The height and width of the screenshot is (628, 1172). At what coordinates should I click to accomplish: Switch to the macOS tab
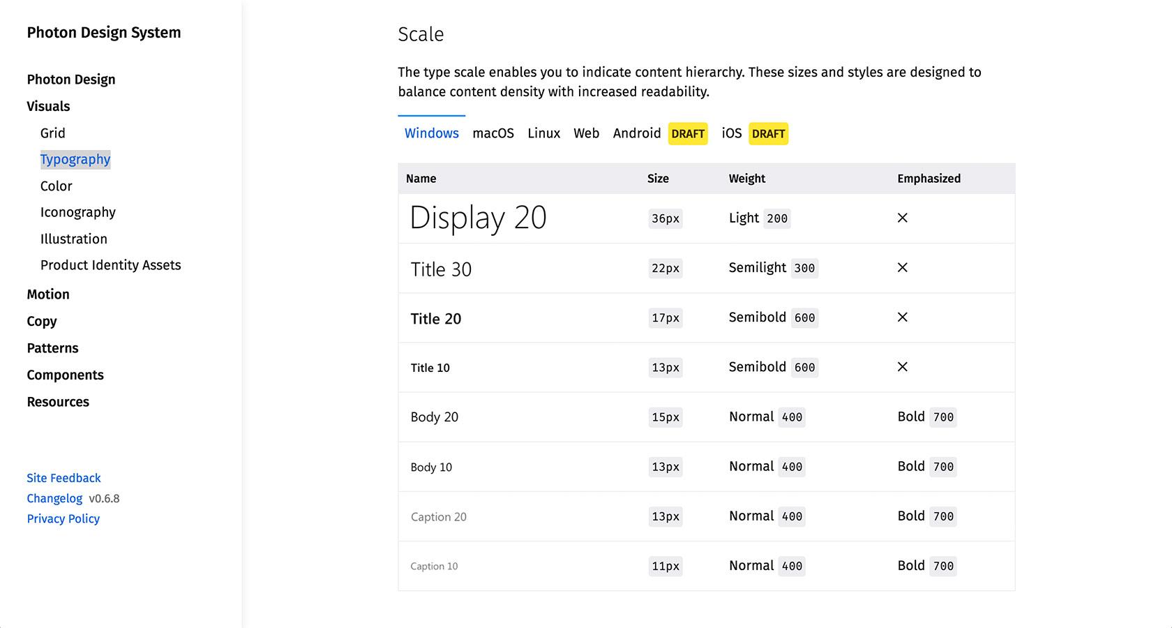pyautogui.click(x=493, y=133)
